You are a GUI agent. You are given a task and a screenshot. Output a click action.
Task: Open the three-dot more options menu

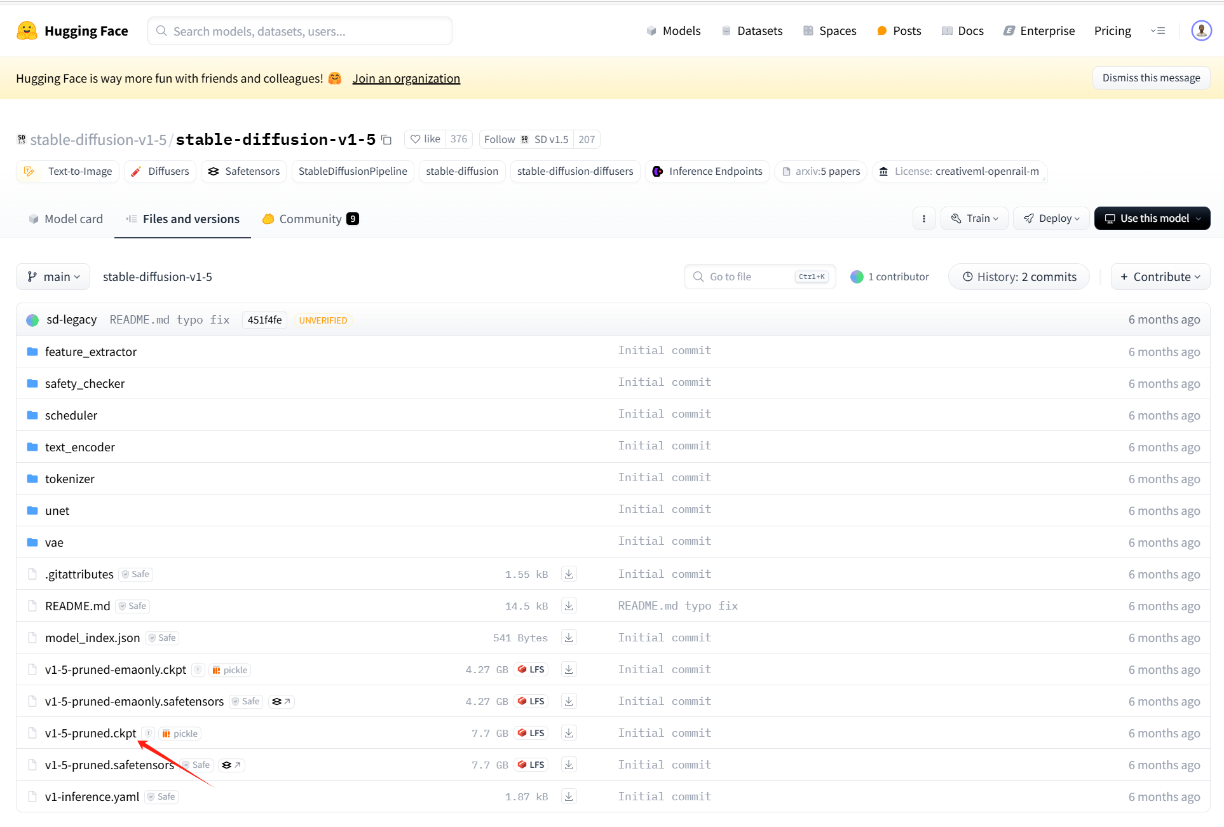click(924, 219)
